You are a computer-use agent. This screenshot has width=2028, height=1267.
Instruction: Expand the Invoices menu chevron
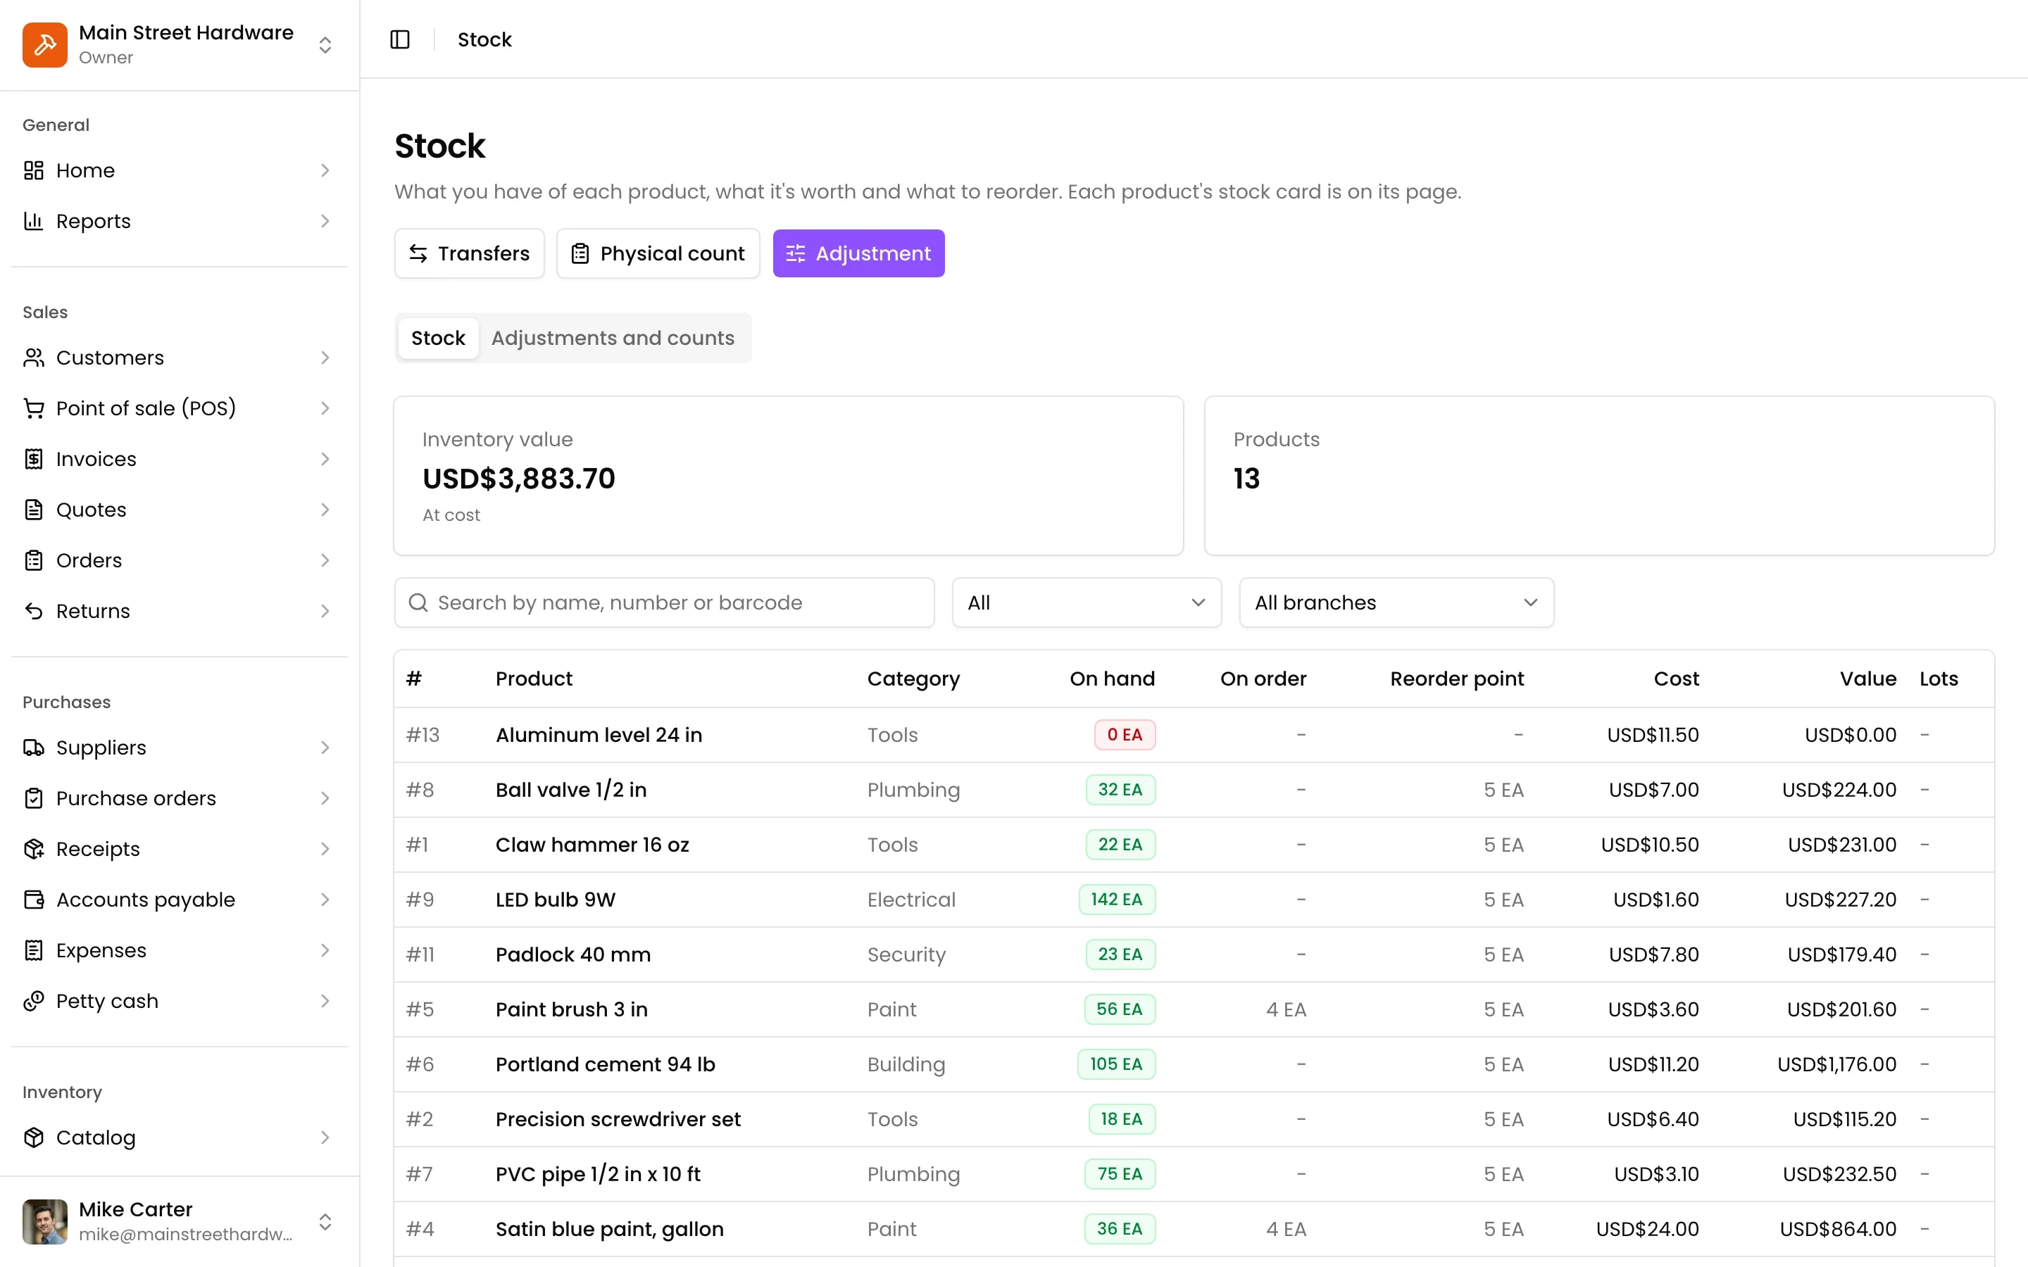325,459
